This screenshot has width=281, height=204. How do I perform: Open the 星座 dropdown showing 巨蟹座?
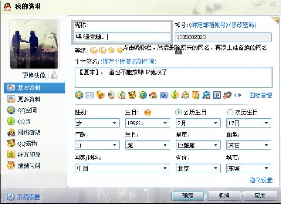198,145
